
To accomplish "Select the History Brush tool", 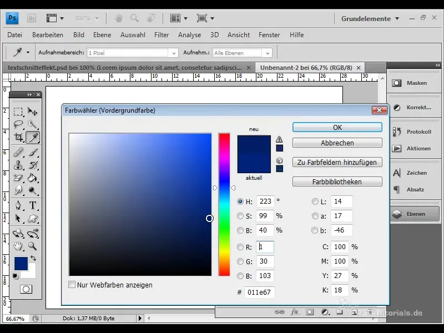I will coord(33,165).
